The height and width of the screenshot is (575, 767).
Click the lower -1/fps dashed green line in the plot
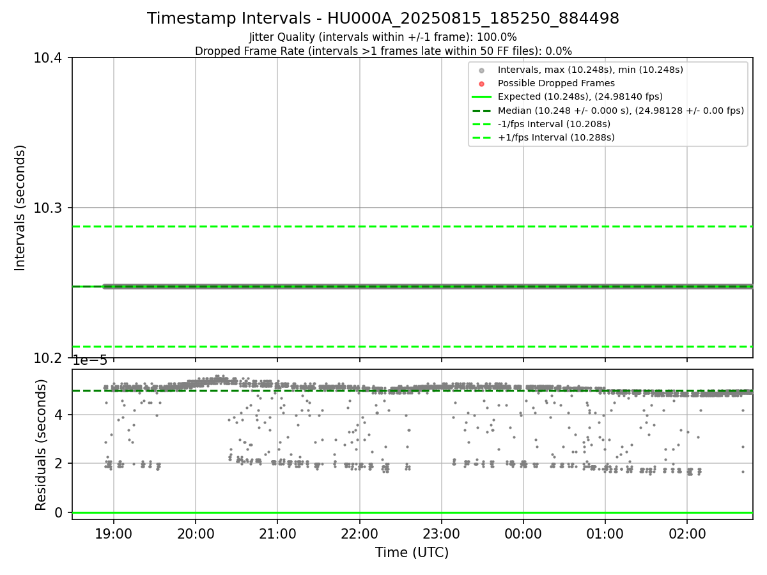tap(412, 346)
